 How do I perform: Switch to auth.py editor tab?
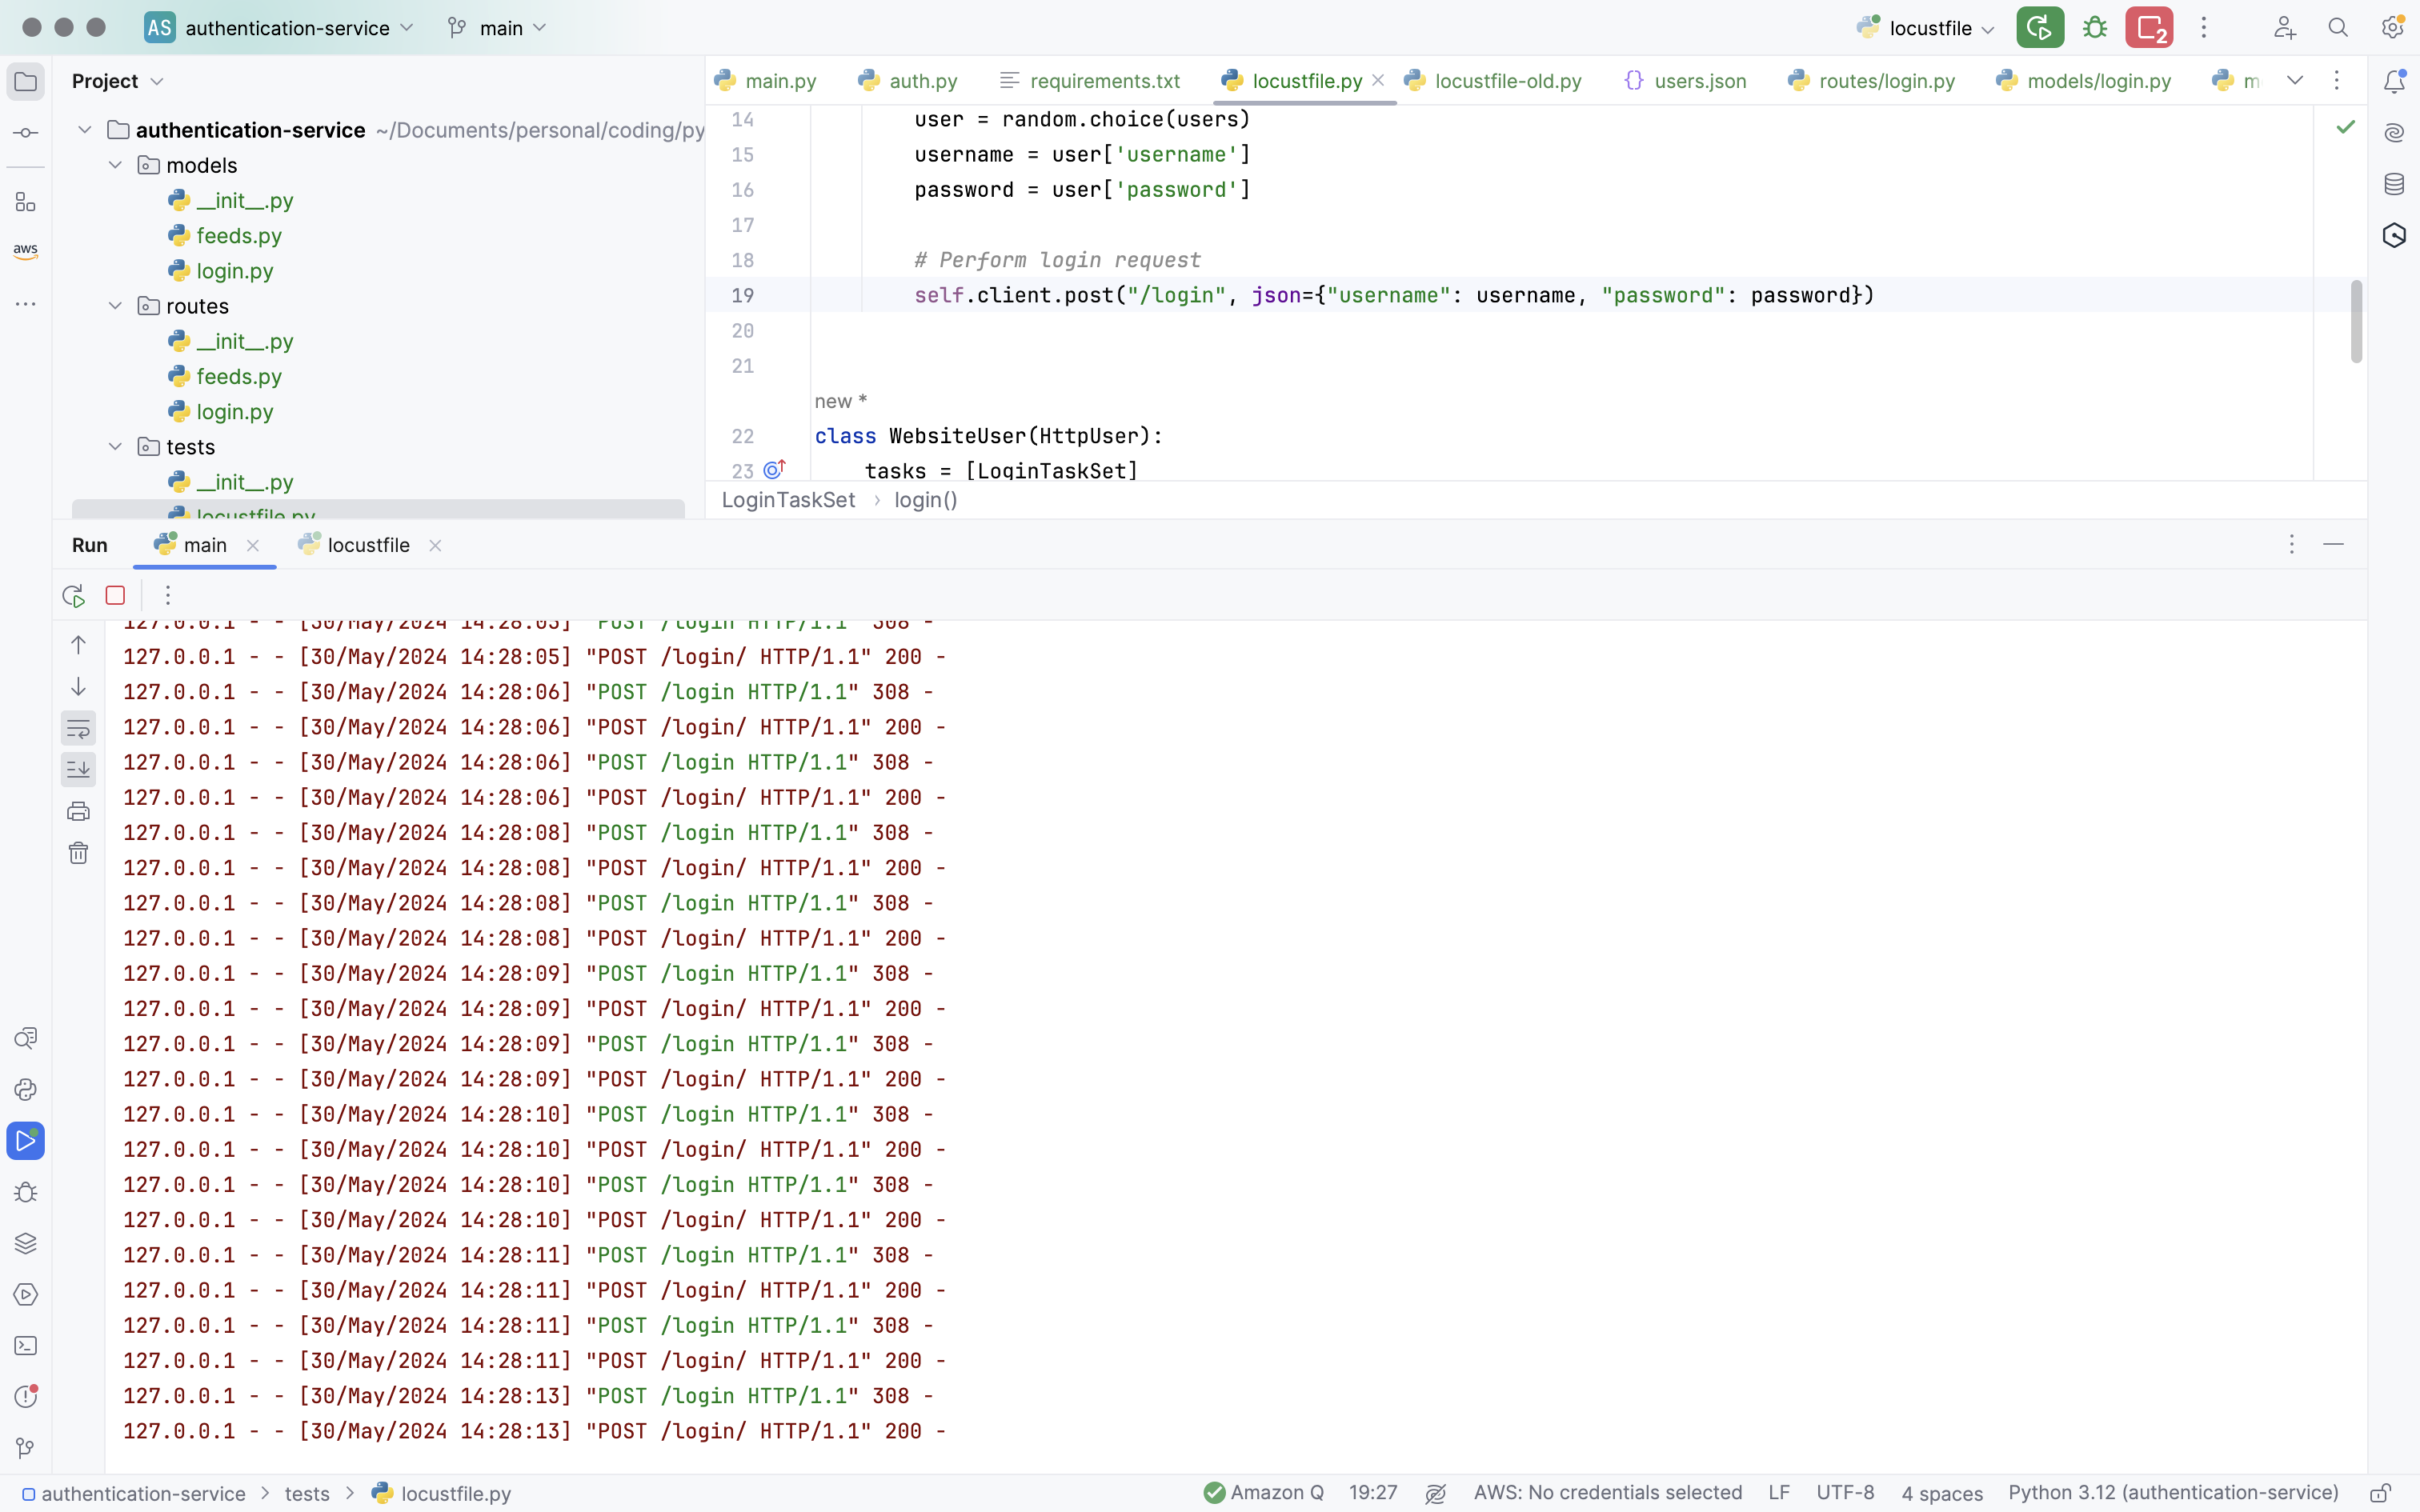[909, 81]
